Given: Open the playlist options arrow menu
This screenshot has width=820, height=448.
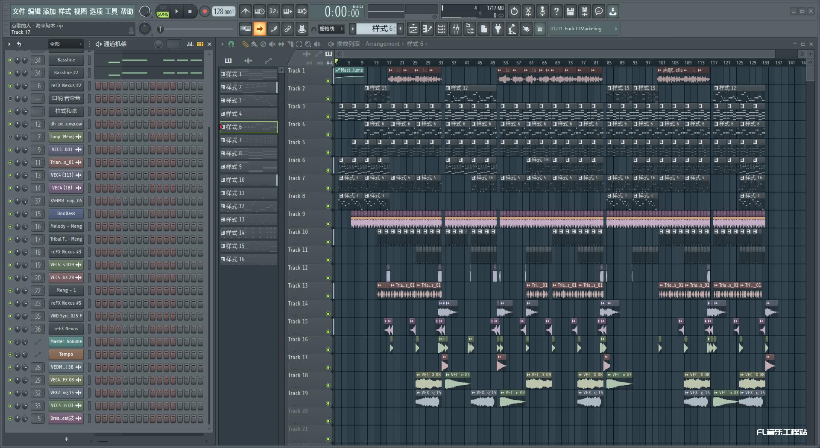Looking at the screenshot, I should (x=222, y=44).
